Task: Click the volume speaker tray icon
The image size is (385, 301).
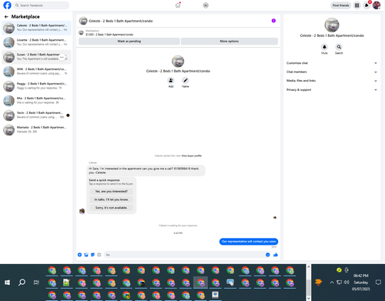Action: click(346, 283)
